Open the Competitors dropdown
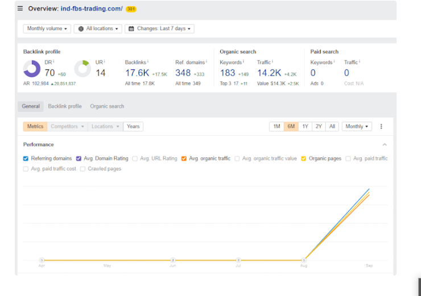This screenshot has width=421, height=296. point(67,127)
